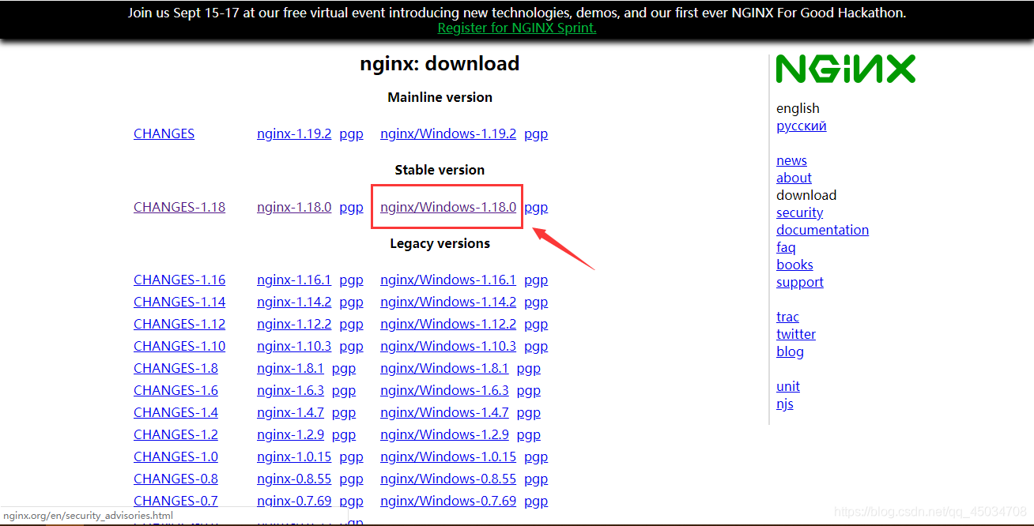Click the NGINX logo
This screenshot has width=1034, height=526.
click(845, 69)
